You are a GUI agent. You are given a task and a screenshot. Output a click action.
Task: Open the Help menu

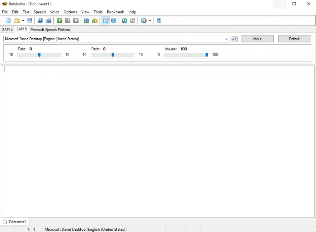click(x=132, y=12)
